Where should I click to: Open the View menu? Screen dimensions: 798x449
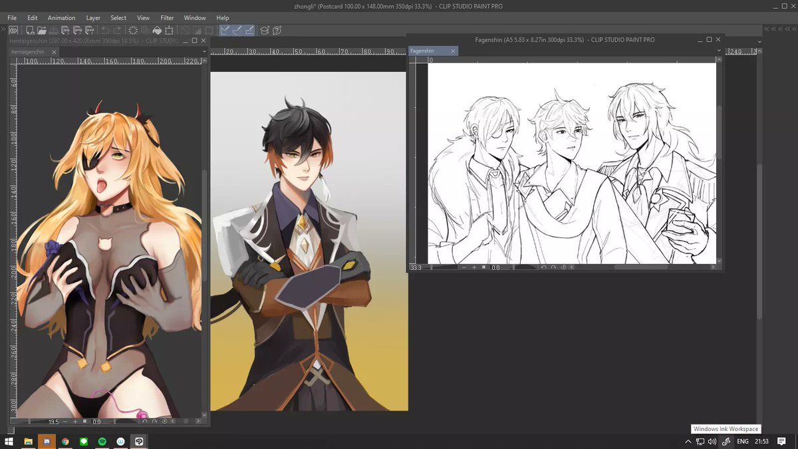click(143, 18)
